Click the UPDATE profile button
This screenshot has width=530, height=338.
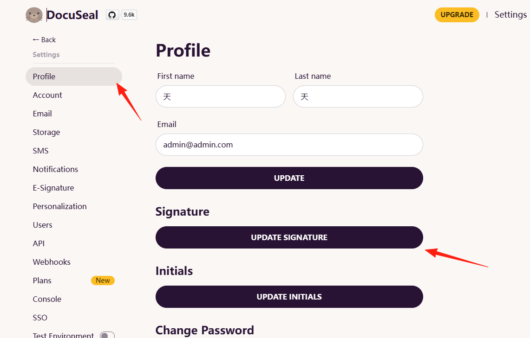coord(289,178)
